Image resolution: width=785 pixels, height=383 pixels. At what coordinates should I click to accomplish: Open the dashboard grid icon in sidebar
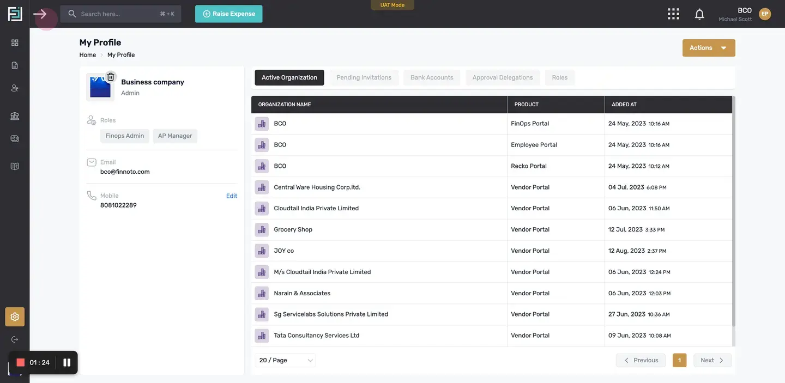click(15, 42)
